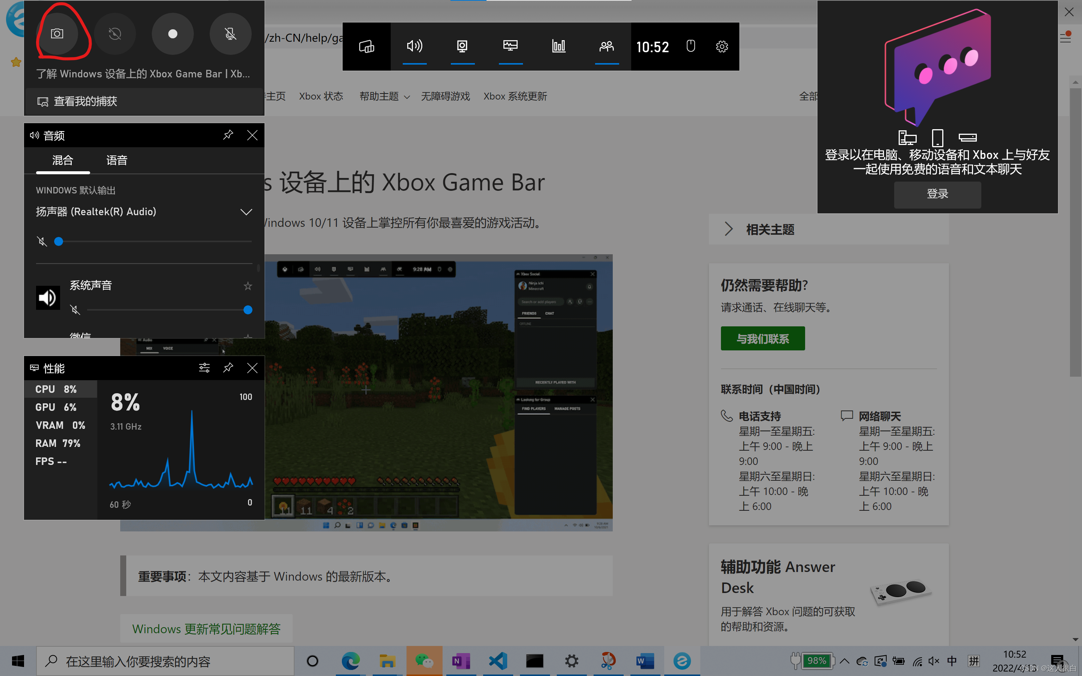The height and width of the screenshot is (676, 1082).
Task: Toggle microphone during capture
Action: coord(230,34)
